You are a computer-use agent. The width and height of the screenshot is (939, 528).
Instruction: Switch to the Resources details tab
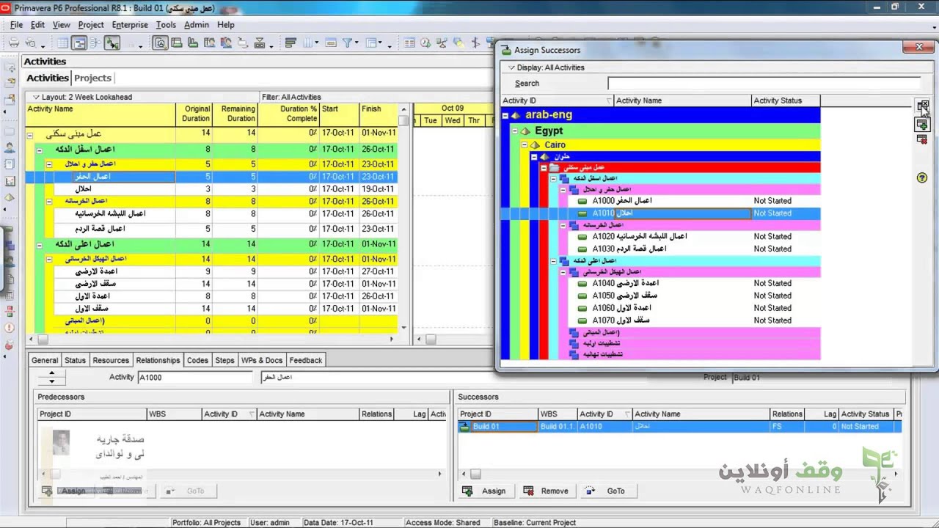click(111, 360)
